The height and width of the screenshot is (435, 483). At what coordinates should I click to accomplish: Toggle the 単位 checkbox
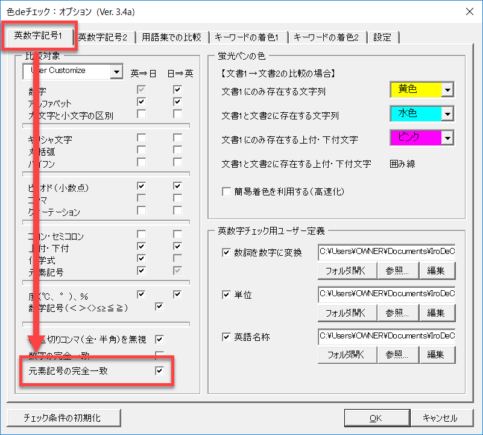[x=226, y=294]
